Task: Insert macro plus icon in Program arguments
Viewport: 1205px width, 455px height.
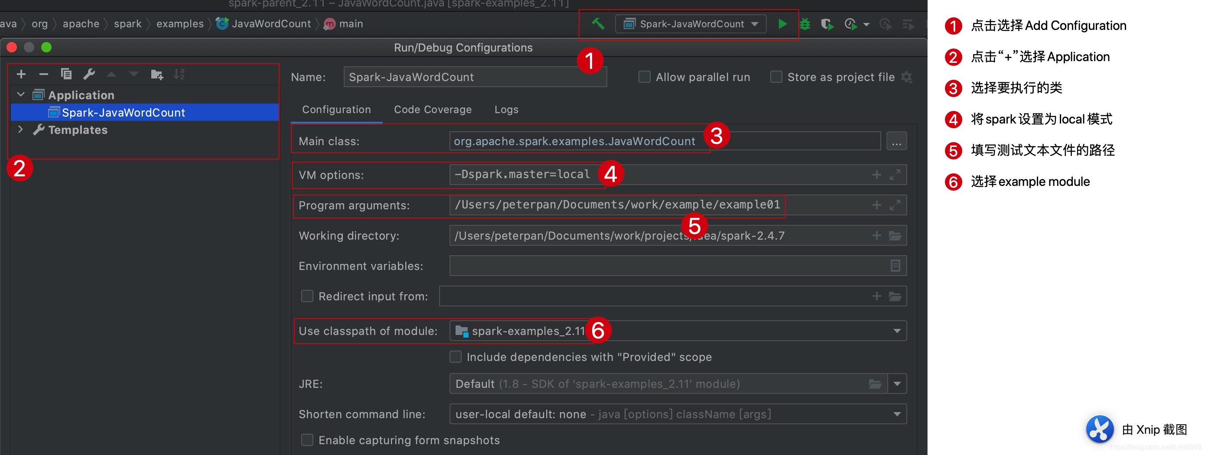Action: point(876,205)
